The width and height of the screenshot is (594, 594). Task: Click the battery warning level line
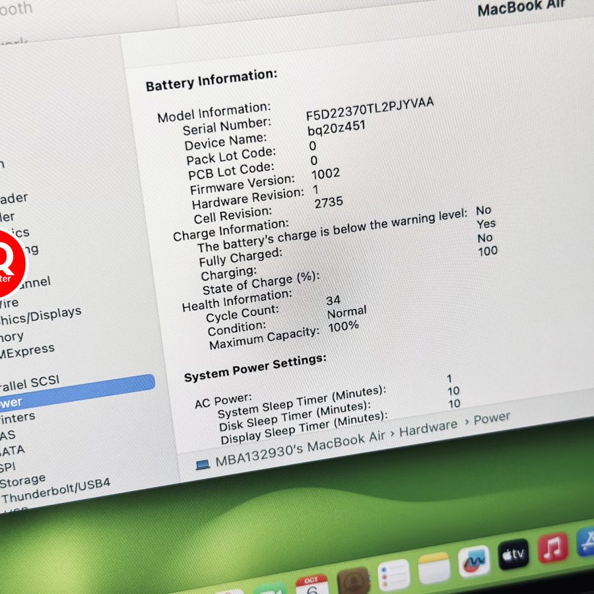(x=332, y=231)
